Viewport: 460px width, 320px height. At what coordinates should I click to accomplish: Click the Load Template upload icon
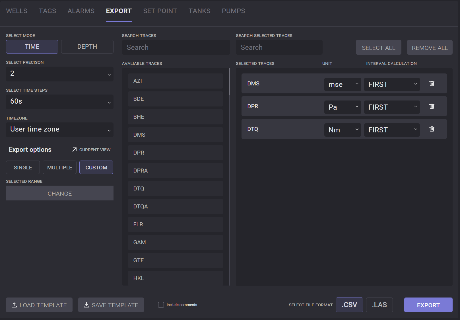[14, 305]
